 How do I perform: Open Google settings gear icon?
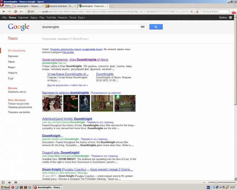(230, 17)
